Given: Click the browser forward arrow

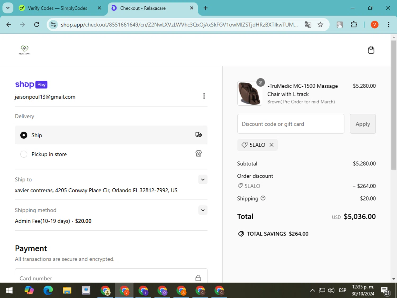Looking at the screenshot, I should coord(22,25).
